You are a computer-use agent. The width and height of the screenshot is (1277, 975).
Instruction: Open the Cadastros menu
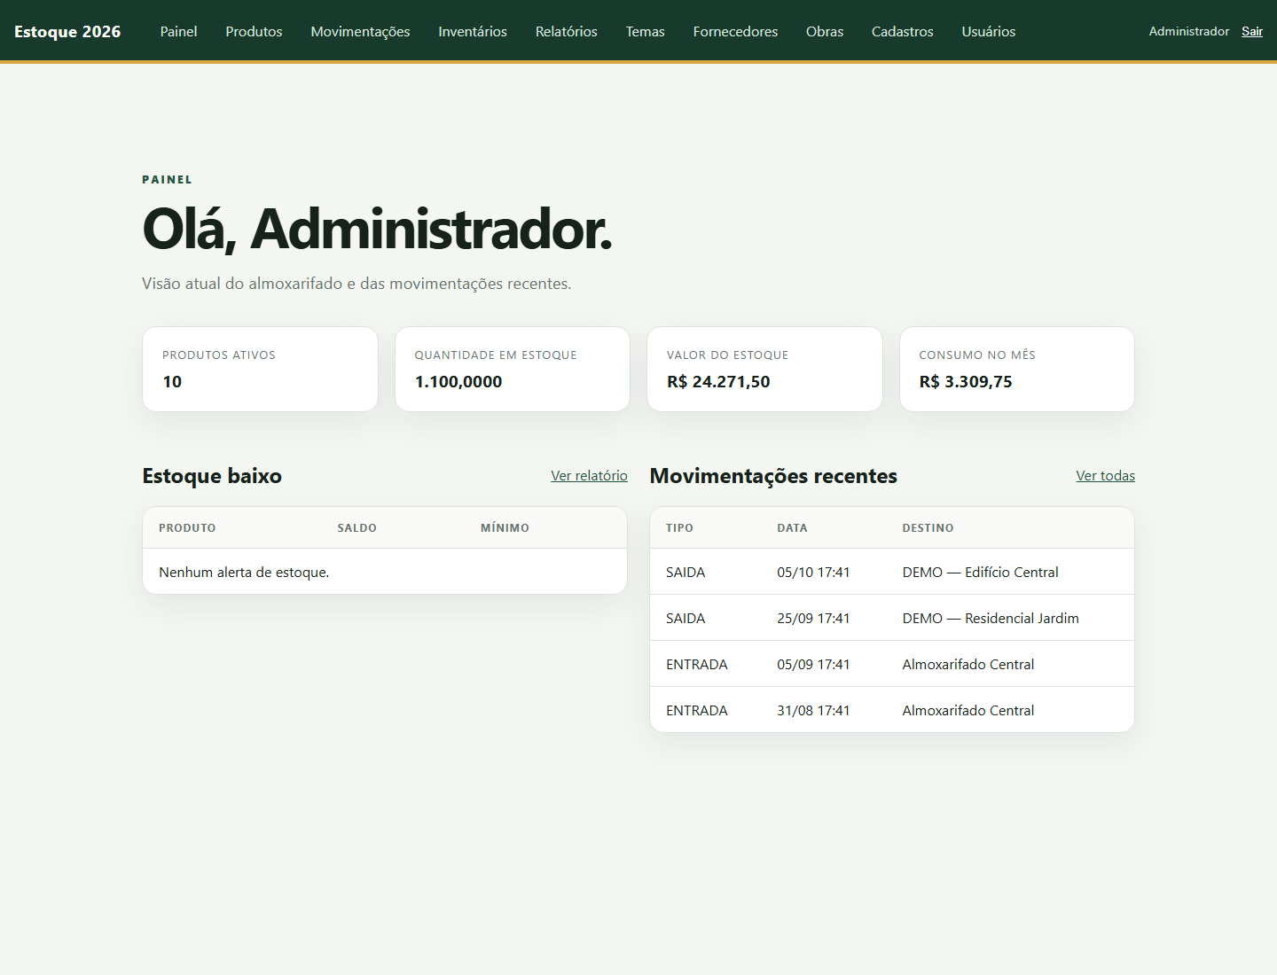point(903,32)
